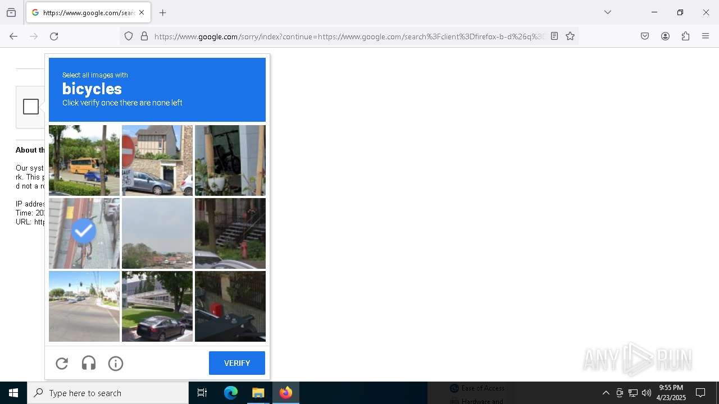
Task: Go back to previous page
Action: [13, 36]
